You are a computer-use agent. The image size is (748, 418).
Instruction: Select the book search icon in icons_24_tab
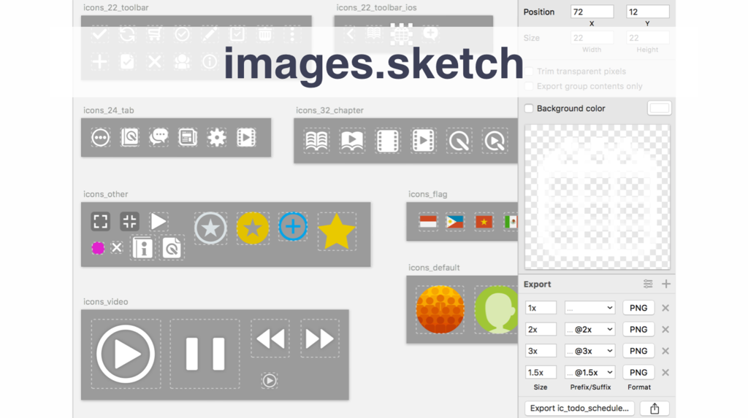[x=130, y=138]
